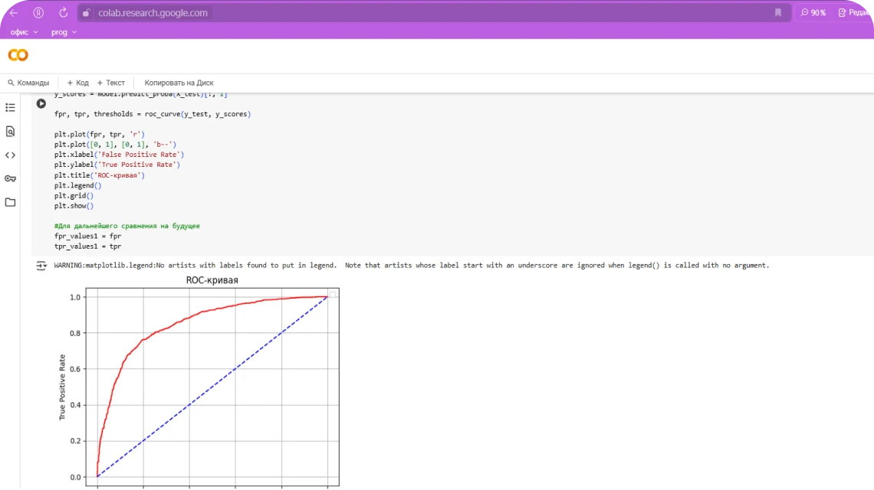Expand the 'prog' bookmarks folder
This screenshot has height=490, width=874.
tap(64, 32)
